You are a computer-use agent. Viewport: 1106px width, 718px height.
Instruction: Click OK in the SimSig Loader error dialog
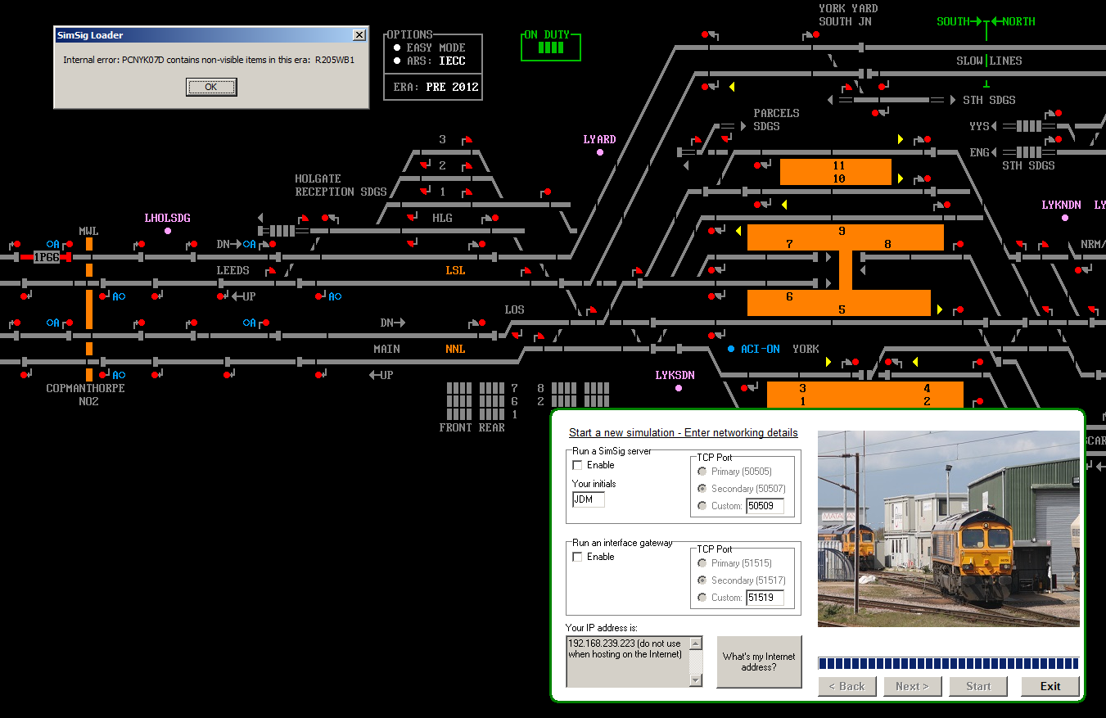point(211,87)
